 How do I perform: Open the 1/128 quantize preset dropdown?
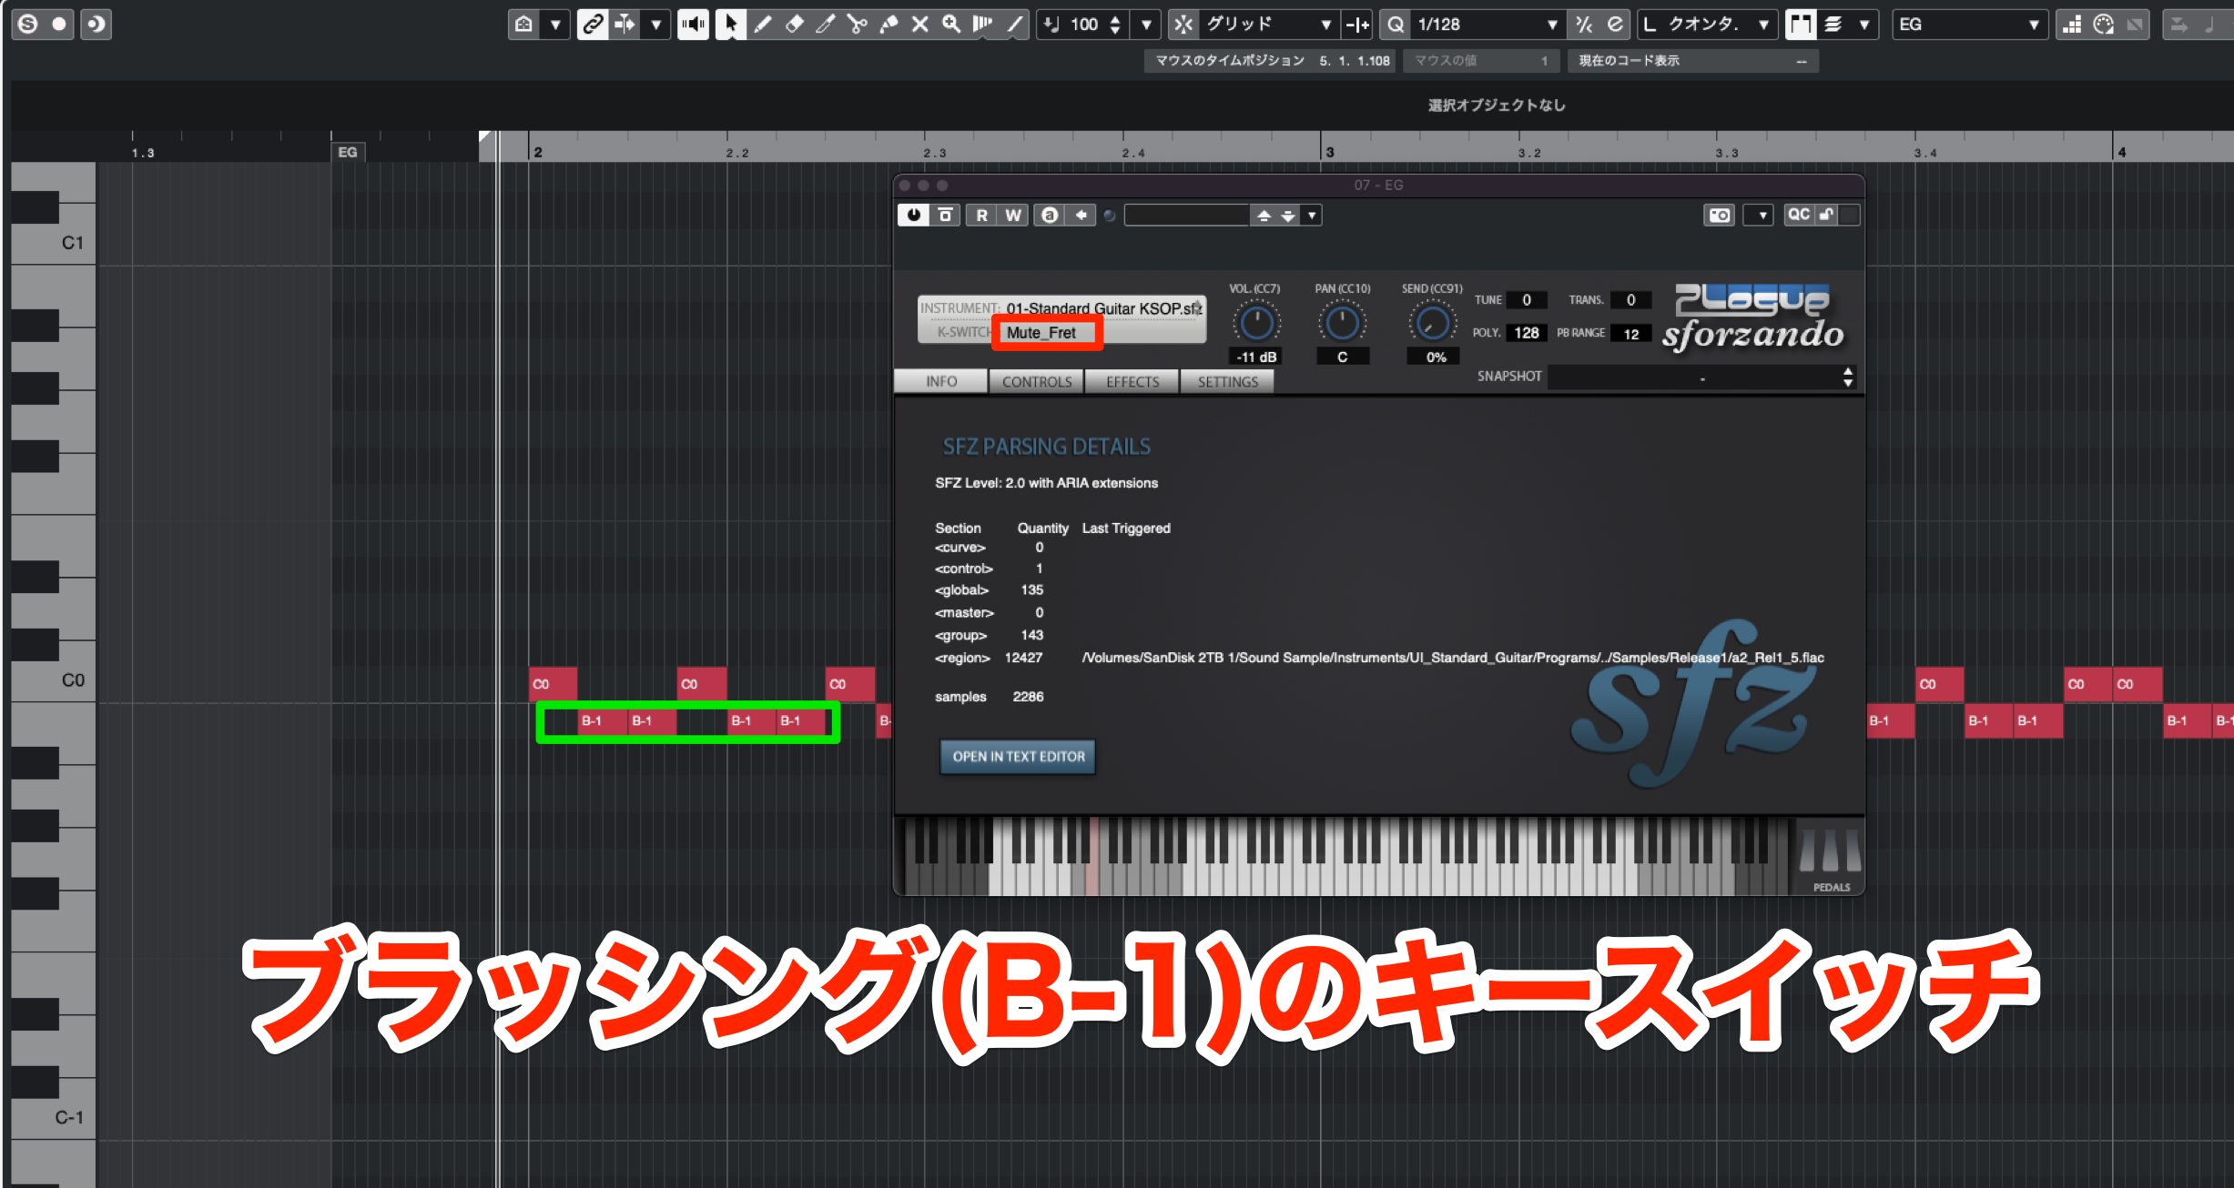(x=1487, y=25)
